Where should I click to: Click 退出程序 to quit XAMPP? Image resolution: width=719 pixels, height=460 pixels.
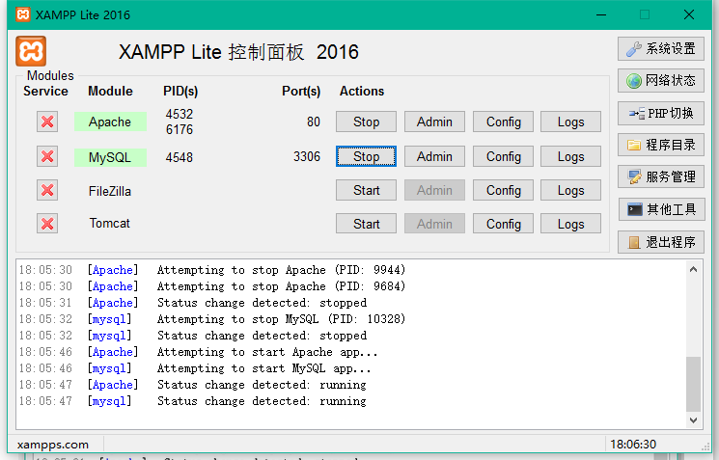click(661, 242)
